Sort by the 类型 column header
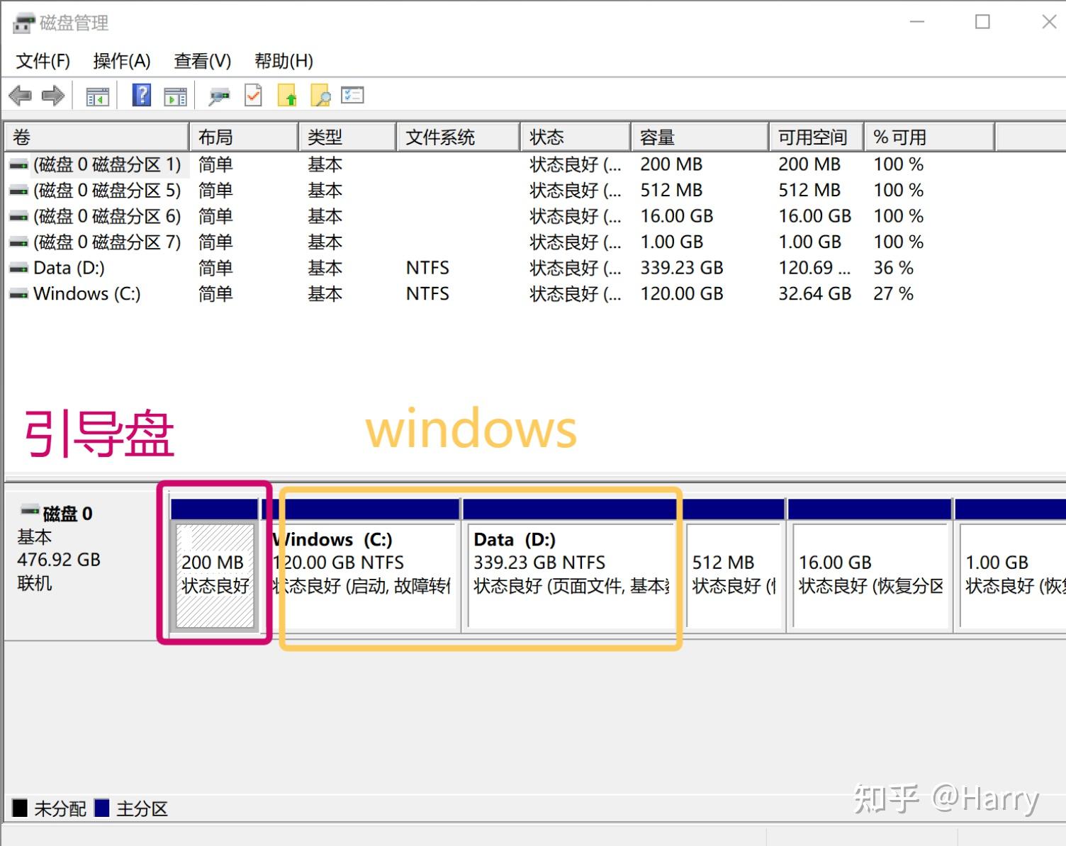 click(x=347, y=137)
